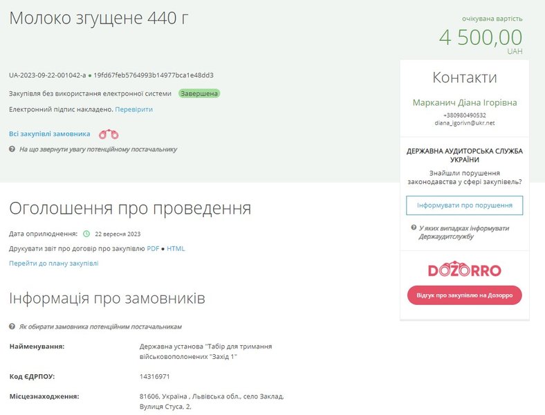Viewport: 545px width, 415px height.
Task: Open the PDF version of the contract report
Action: tap(153, 248)
